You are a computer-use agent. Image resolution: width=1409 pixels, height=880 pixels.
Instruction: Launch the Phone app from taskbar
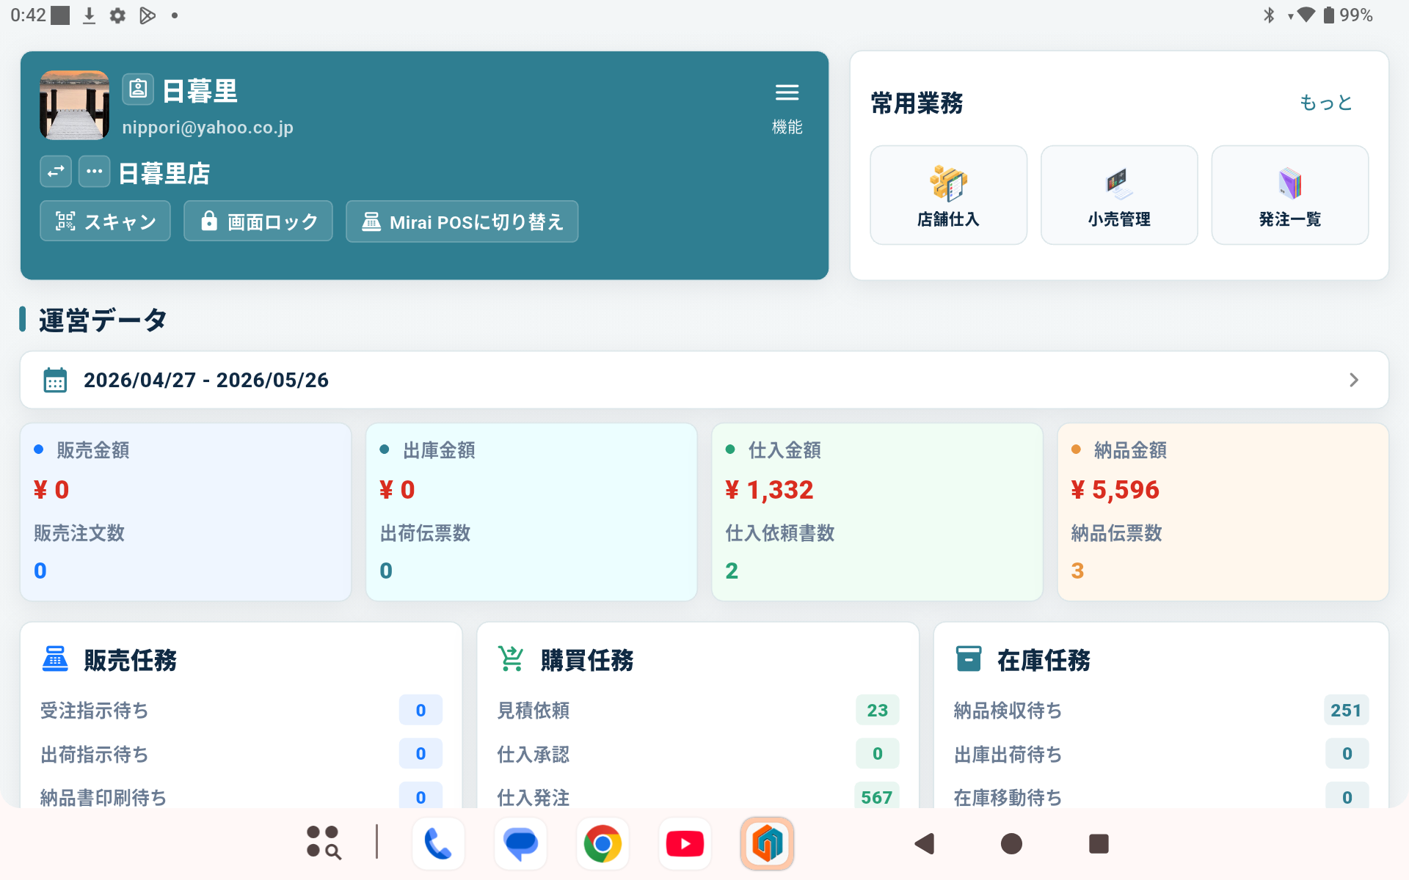click(438, 843)
